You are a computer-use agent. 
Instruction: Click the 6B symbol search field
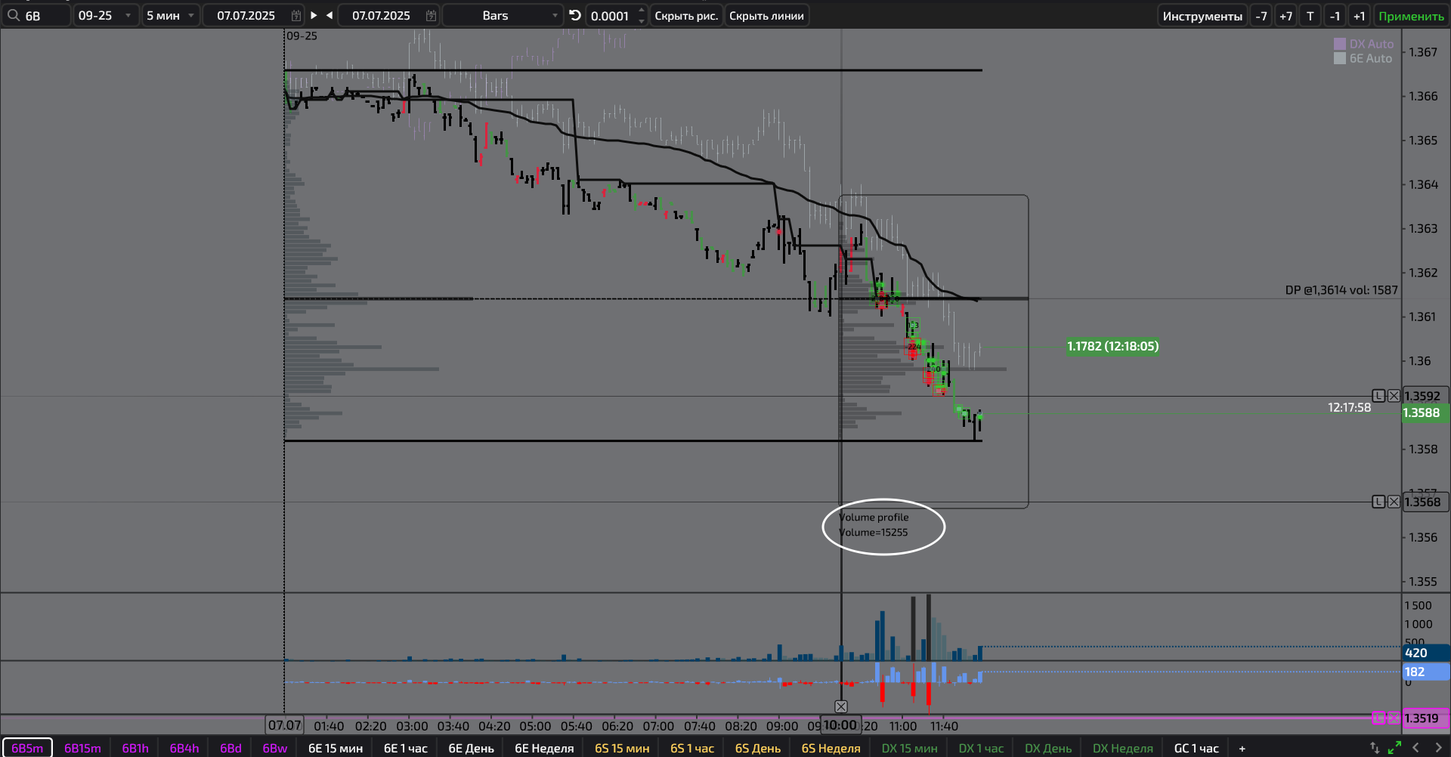click(x=36, y=15)
